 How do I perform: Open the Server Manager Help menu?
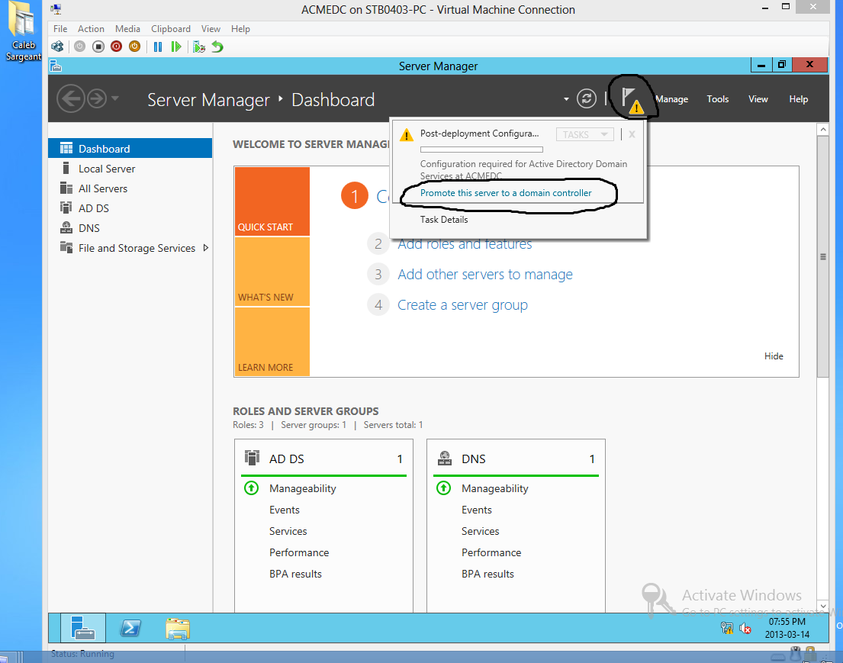799,99
